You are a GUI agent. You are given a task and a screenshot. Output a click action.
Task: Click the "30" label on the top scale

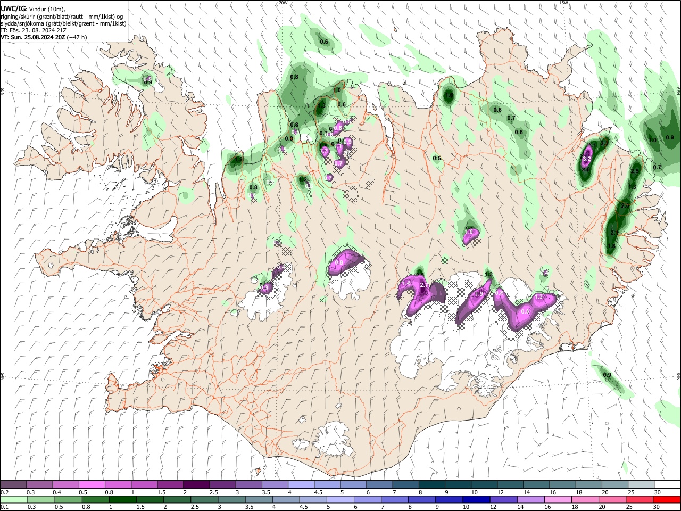(657, 492)
